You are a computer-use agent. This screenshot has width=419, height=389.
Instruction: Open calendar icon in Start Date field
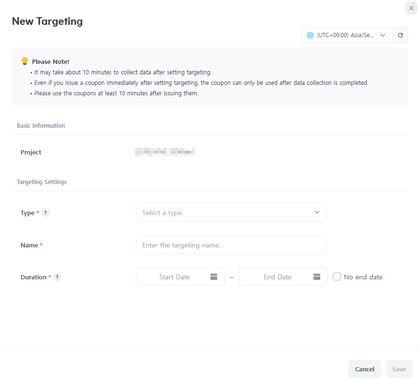click(x=214, y=277)
